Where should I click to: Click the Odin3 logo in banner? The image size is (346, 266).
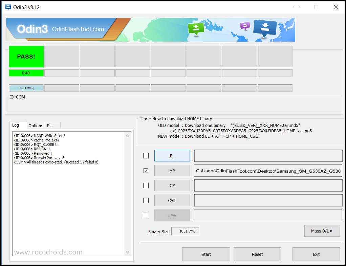pyautogui.click(x=33, y=29)
